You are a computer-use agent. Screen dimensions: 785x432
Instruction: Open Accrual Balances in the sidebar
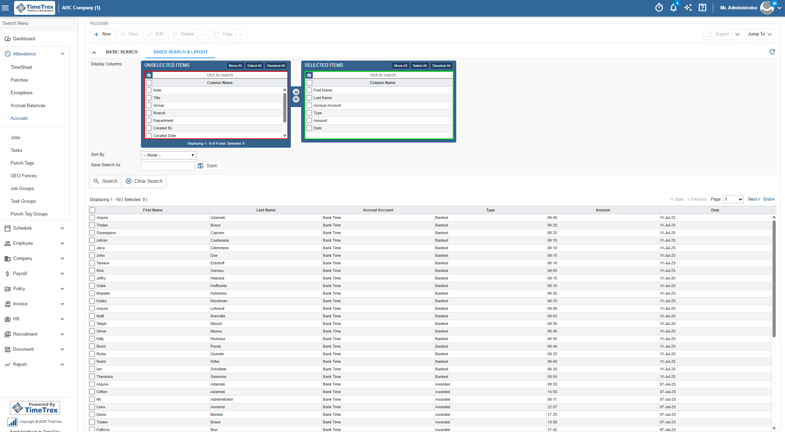pyautogui.click(x=28, y=105)
